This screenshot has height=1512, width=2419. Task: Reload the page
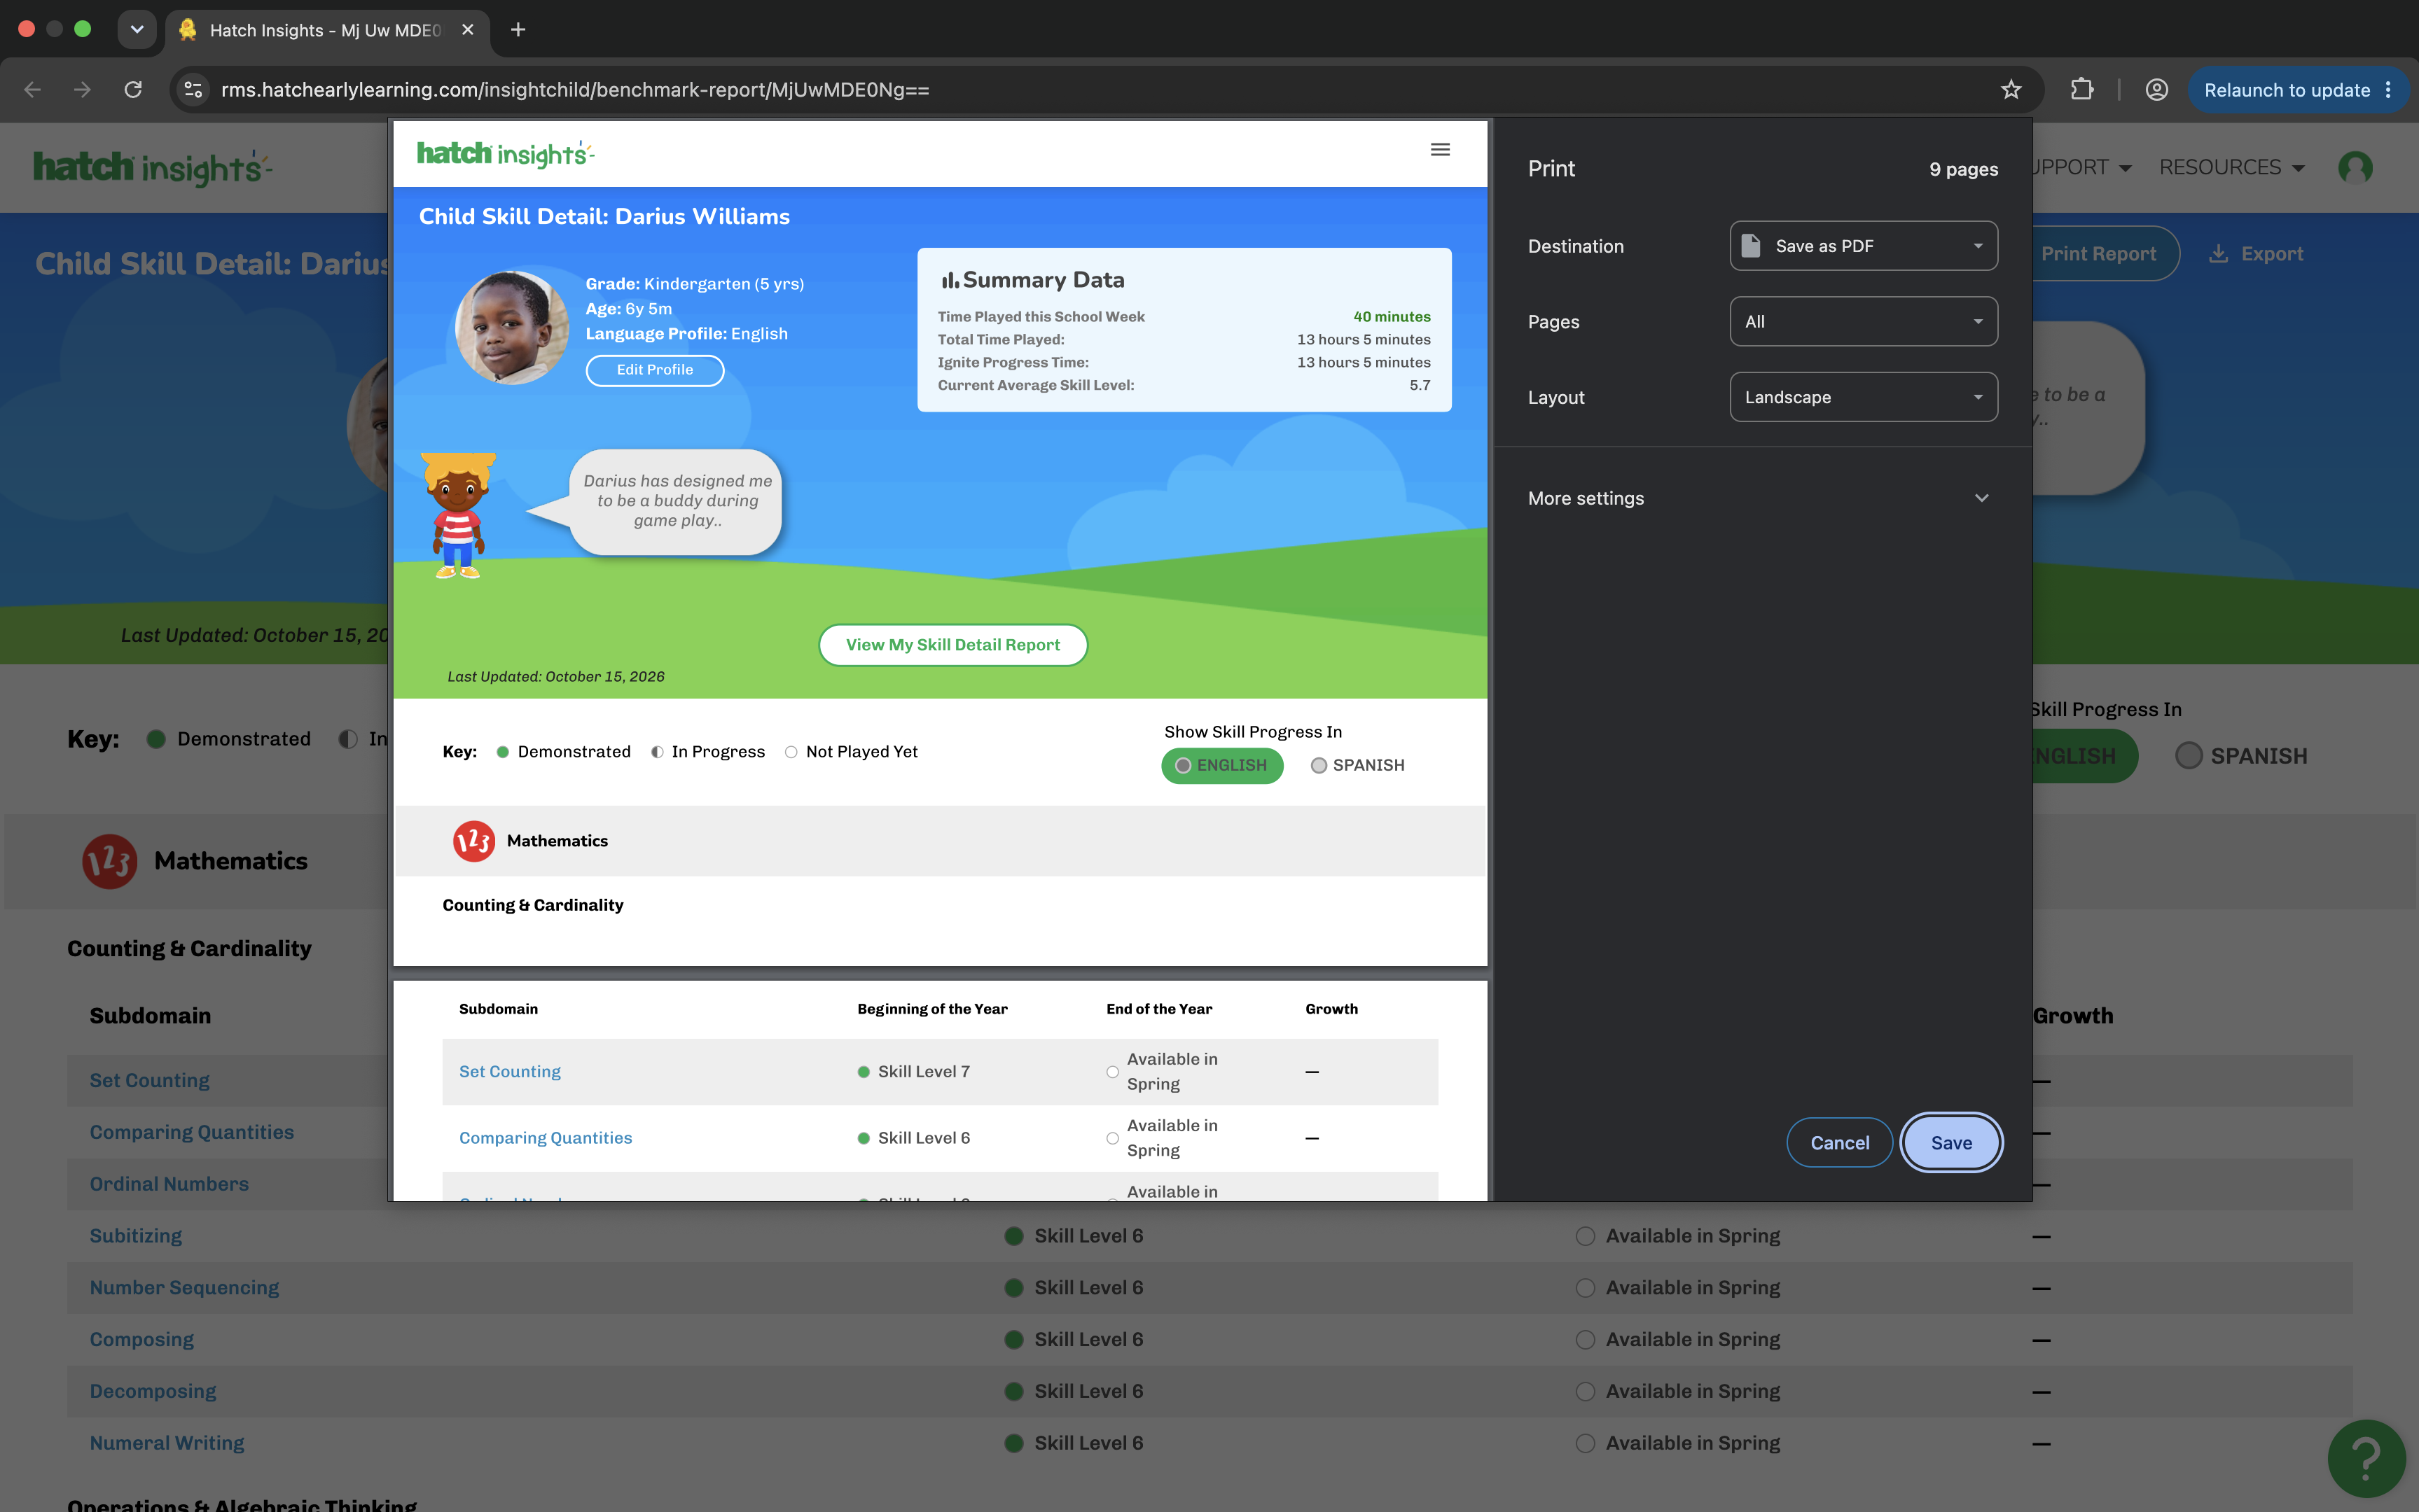tap(133, 90)
